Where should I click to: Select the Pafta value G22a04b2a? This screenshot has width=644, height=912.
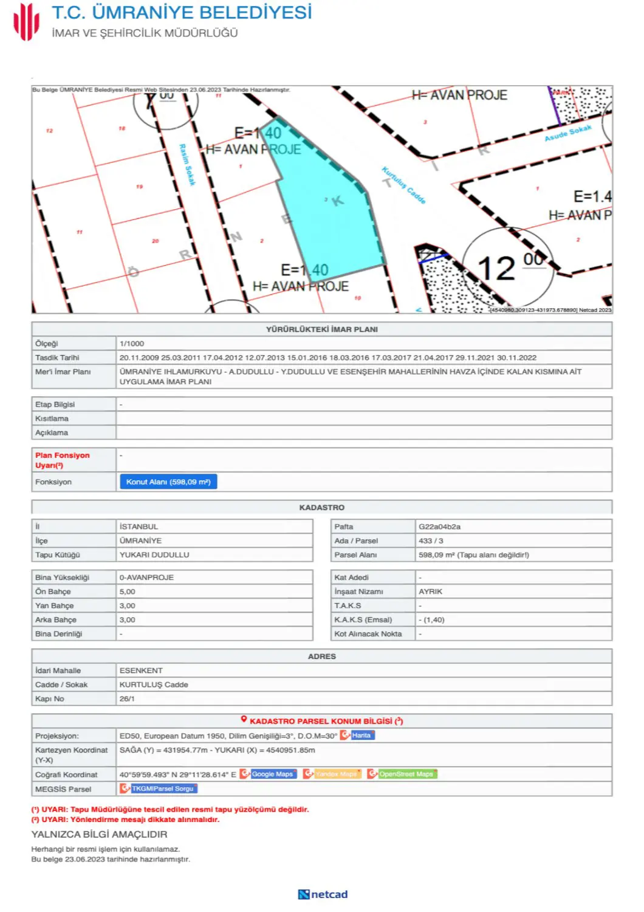(x=439, y=527)
